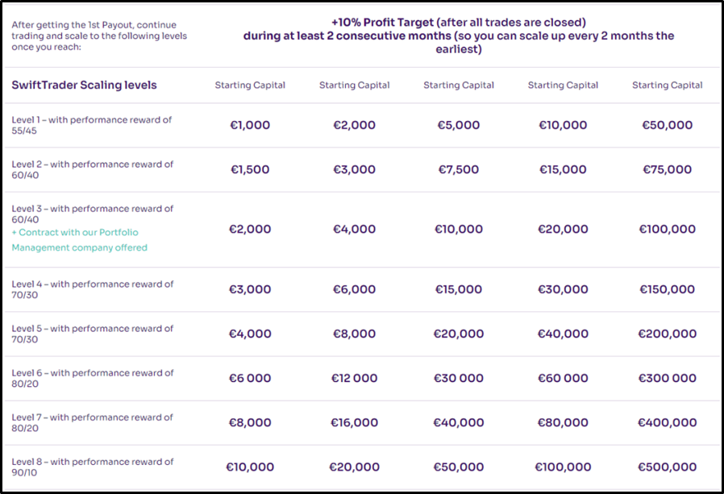This screenshot has height=494, width=724.
Task: Open the Portfolio Management company contract link
Action: (x=80, y=239)
